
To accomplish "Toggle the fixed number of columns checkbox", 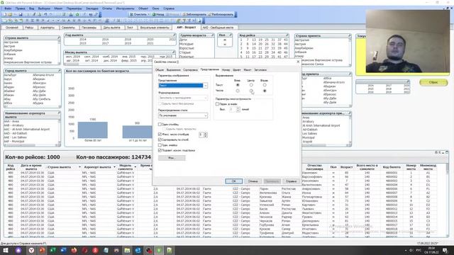I will (x=160, y=135).
